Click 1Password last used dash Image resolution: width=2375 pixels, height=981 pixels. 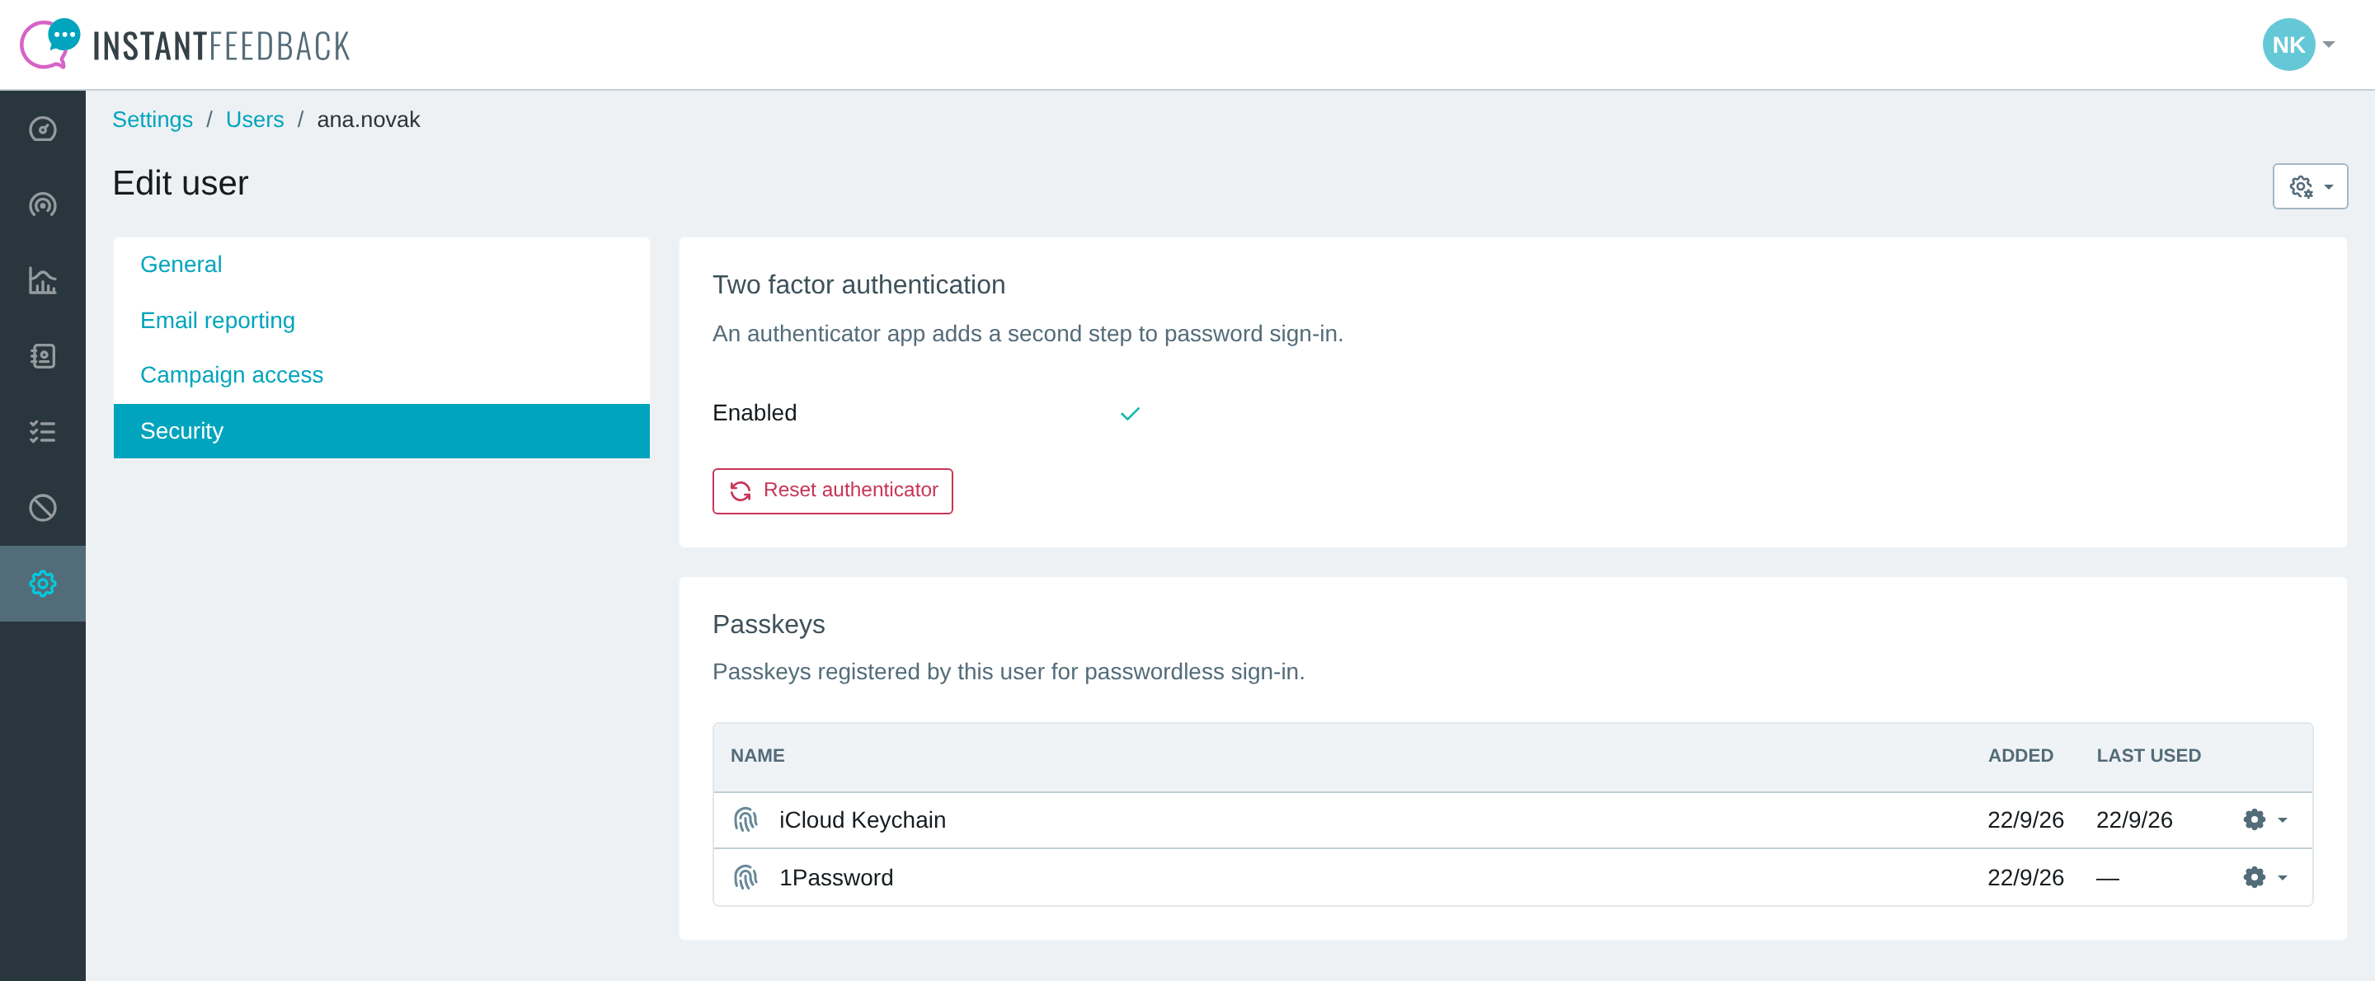pos(2107,879)
